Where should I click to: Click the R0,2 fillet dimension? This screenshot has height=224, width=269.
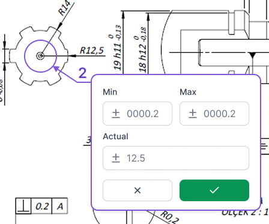coord(169,217)
